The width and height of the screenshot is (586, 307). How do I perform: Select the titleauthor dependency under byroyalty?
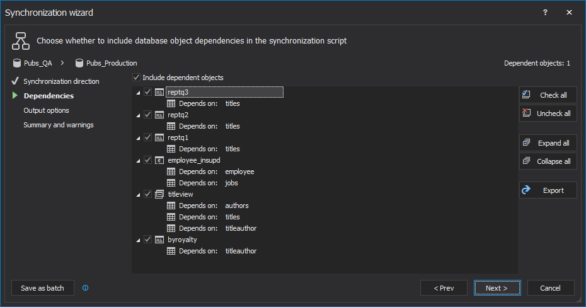[x=241, y=251]
